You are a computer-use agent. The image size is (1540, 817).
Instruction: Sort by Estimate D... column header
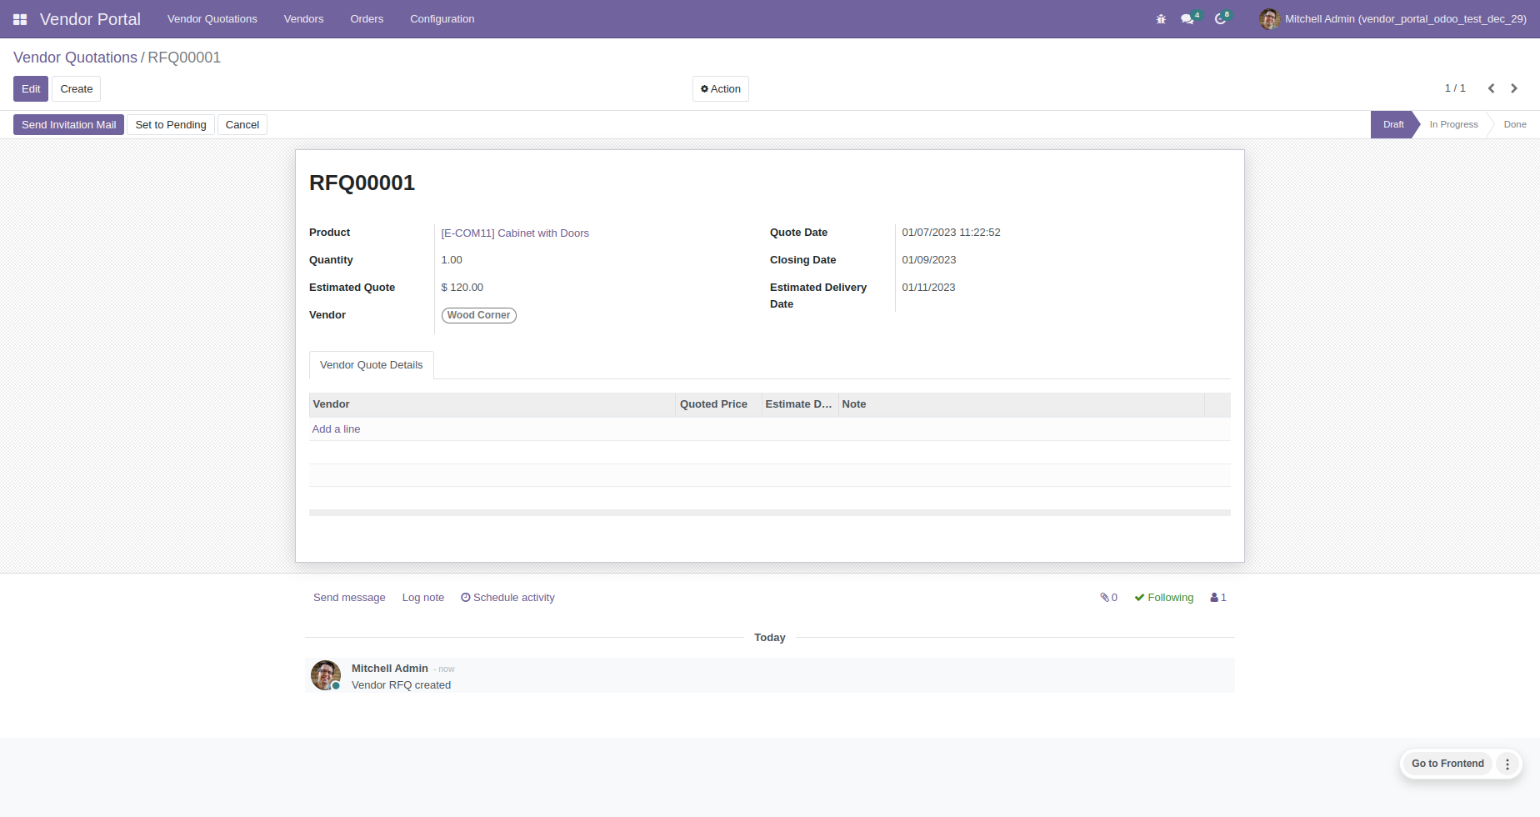(799, 404)
